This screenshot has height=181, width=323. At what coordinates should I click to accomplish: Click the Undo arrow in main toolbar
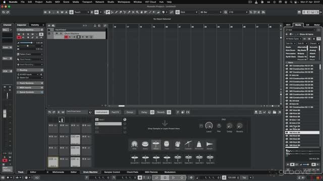4,12
